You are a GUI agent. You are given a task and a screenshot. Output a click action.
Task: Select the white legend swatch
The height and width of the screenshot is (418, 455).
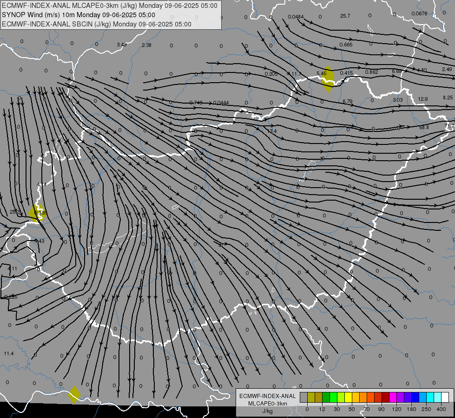pos(445,397)
